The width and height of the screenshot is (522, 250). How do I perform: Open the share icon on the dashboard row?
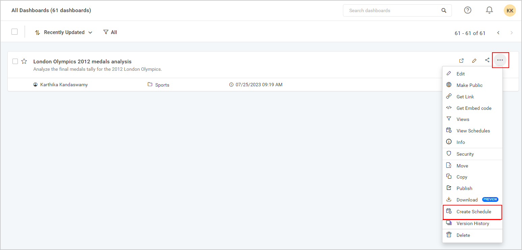487,60
